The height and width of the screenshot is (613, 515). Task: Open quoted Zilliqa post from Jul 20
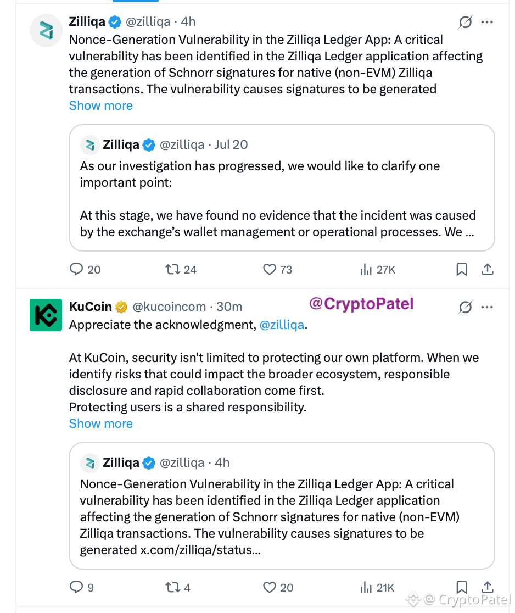coord(282,188)
